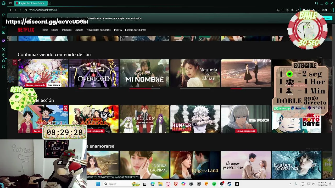
Task: Open My Hero Academia thumbnail
Action: coord(94,119)
